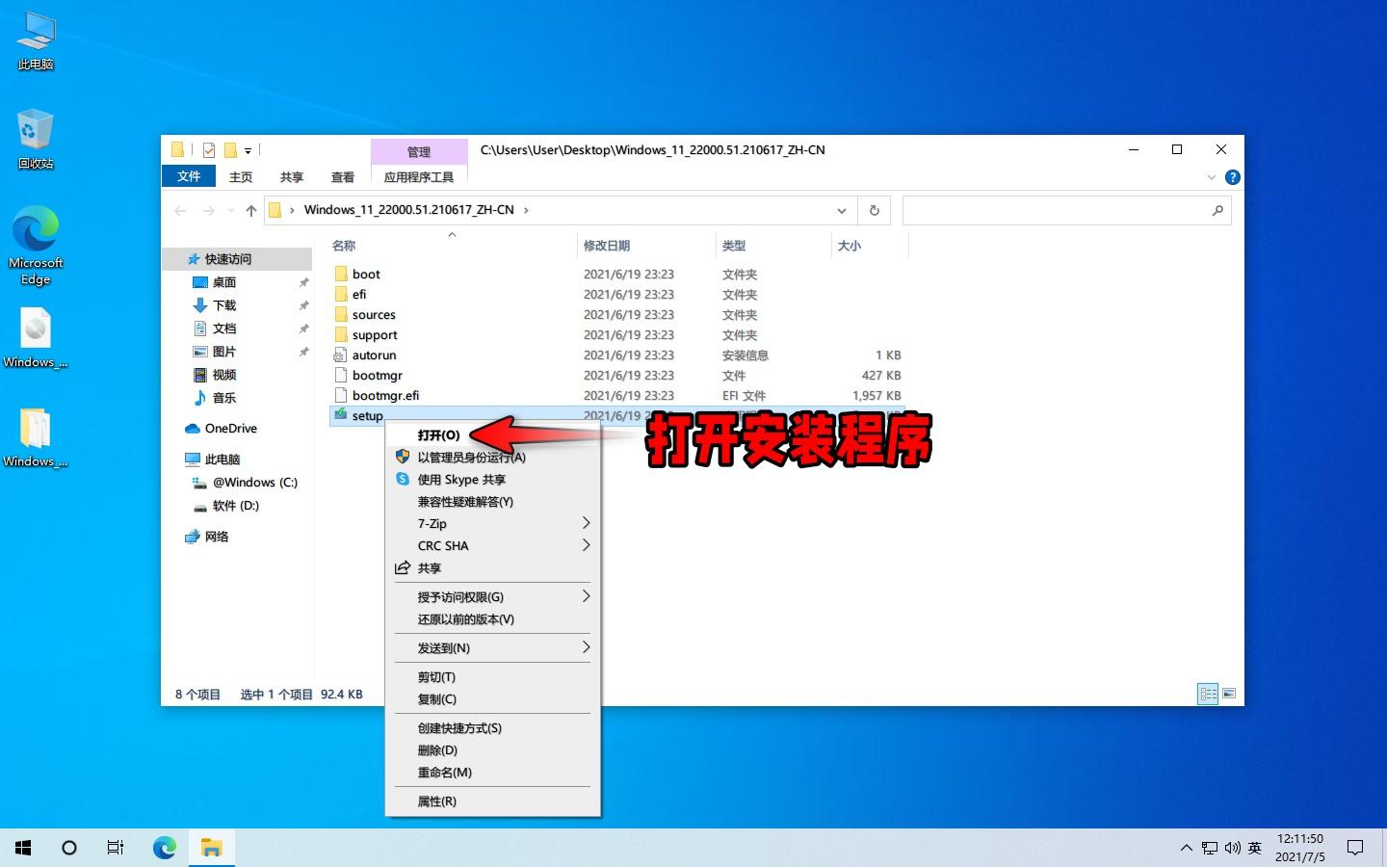
Task: Open the 应用程序工具 ribbon tab
Action: [419, 177]
